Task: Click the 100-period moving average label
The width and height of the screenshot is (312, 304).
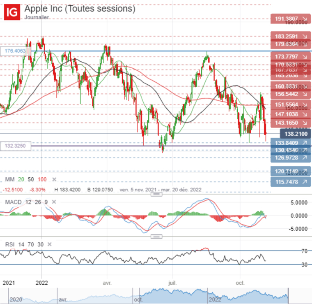Action: coord(42,179)
